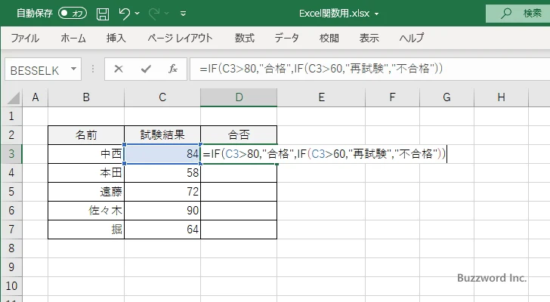Select row 8 header

click(11, 248)
